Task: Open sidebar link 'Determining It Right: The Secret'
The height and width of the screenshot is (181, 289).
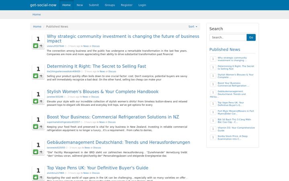Action: (236, 68)
